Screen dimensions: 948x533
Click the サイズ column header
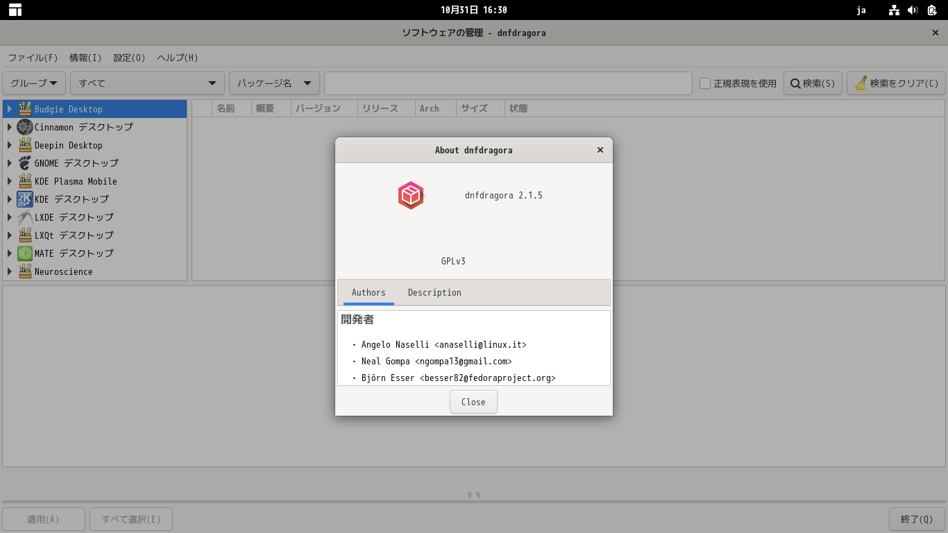[x=480, y=108]
